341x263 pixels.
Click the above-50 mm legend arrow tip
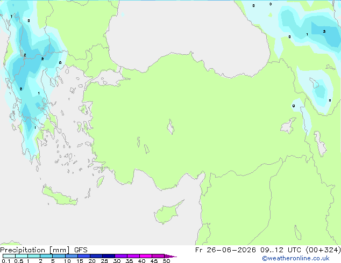(170, 256)
